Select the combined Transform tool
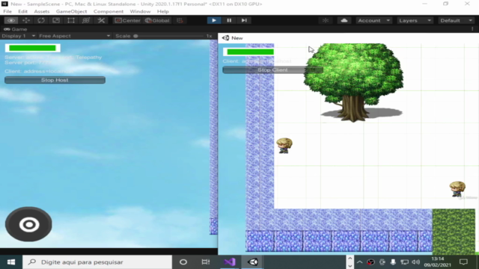The height and width of the screenshot is (269, 479). 86,20
